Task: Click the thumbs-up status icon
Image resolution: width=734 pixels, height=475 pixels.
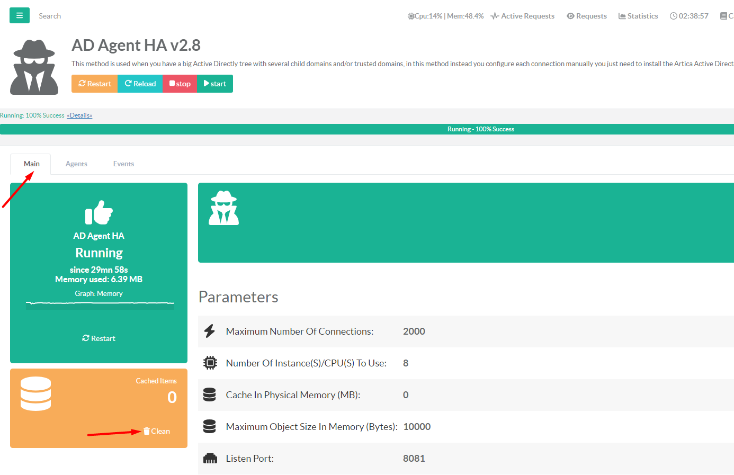Action: pyautogui.click(x=99, y=212)
